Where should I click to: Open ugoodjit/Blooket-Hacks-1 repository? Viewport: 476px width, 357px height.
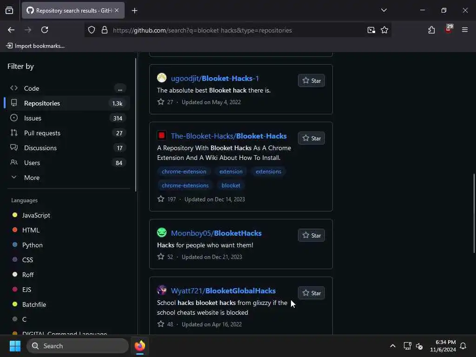(215, 78)
